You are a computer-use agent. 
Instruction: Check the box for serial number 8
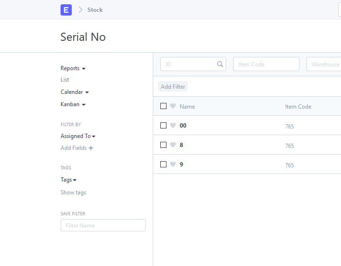click(163, 145)
